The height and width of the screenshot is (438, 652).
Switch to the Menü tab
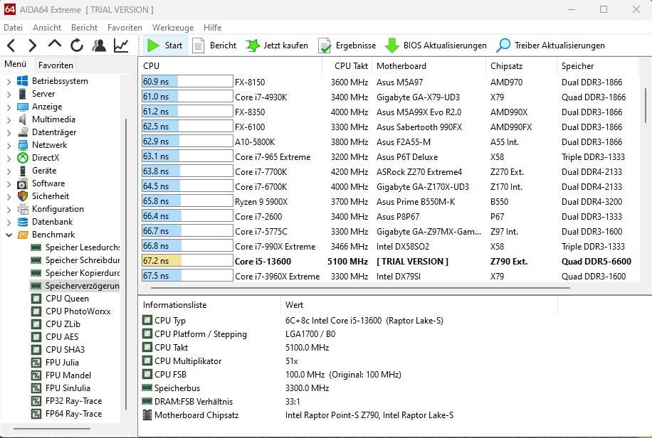(16, 64)
